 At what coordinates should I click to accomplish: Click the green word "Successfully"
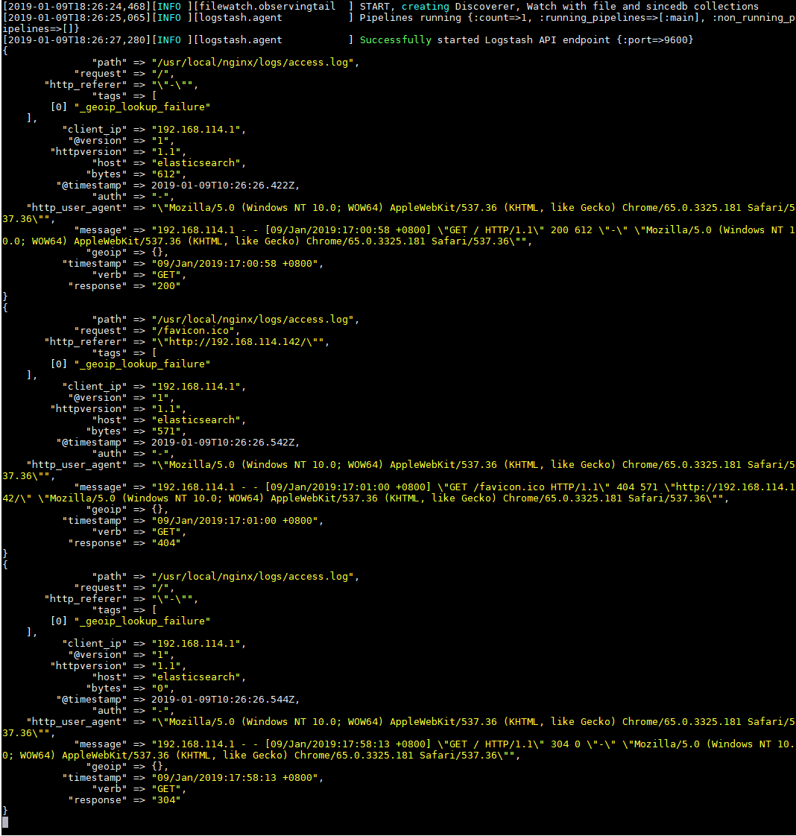click(x=396, y=40)
